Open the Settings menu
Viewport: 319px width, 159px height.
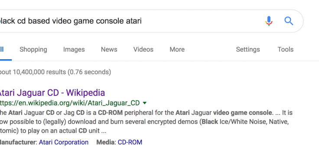(x=248, y=50)
